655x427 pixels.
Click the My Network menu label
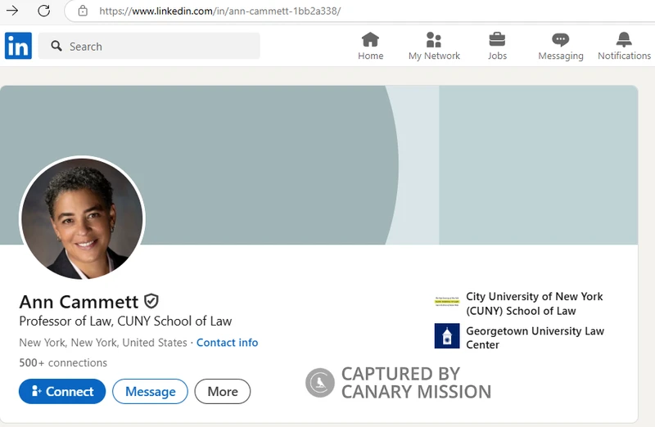[x=434, y=56]
